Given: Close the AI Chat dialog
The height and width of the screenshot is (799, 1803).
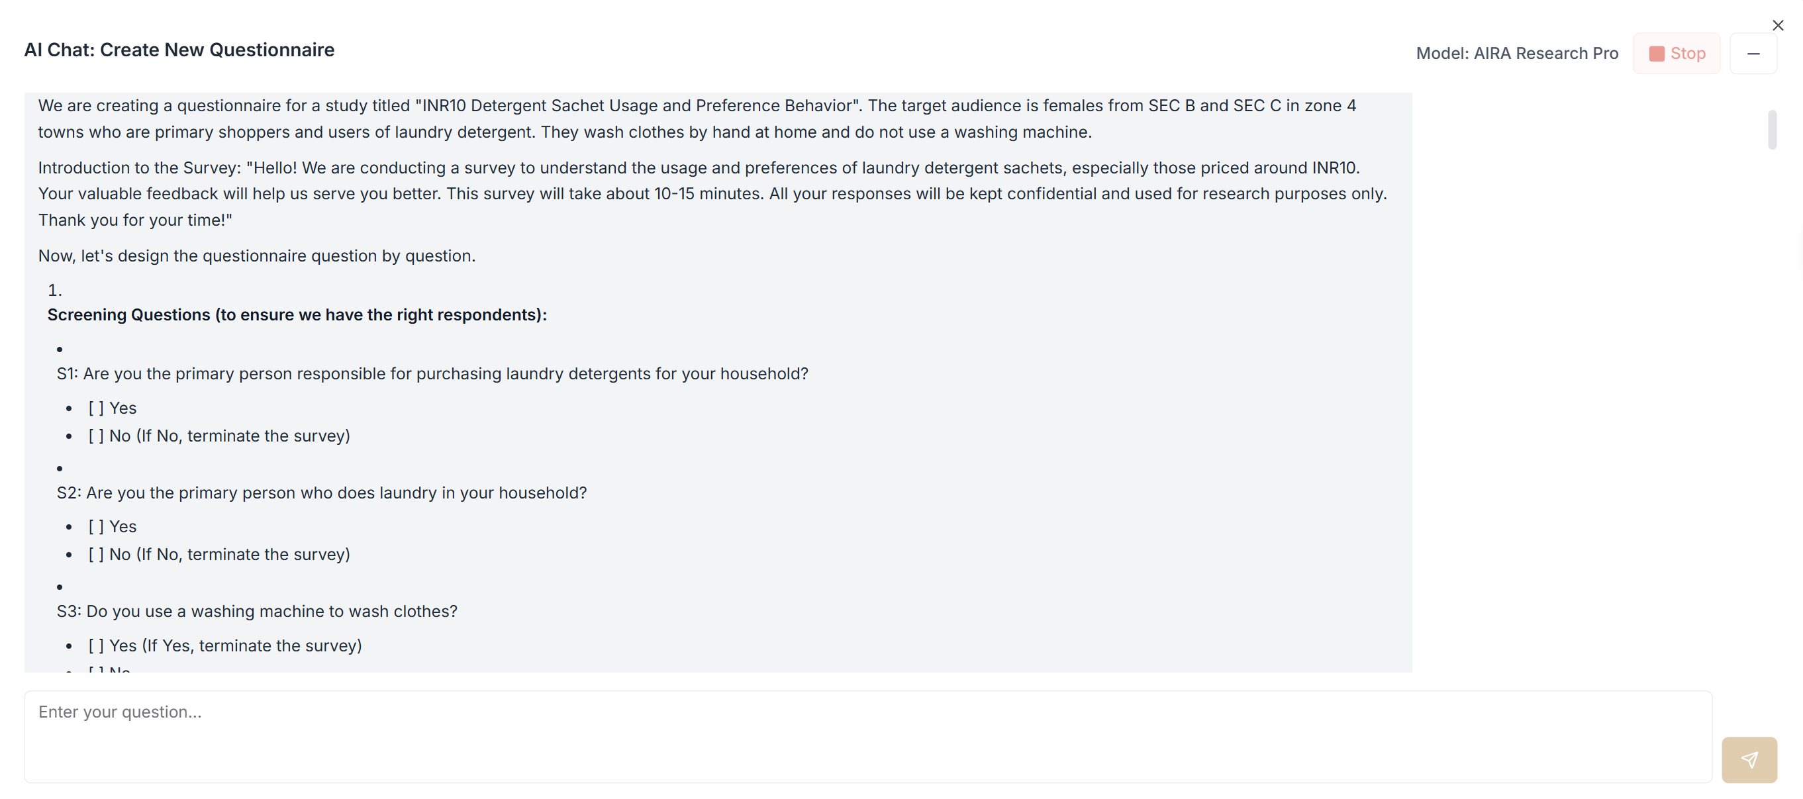Looking at the screenshot, I should (1777, 26).
